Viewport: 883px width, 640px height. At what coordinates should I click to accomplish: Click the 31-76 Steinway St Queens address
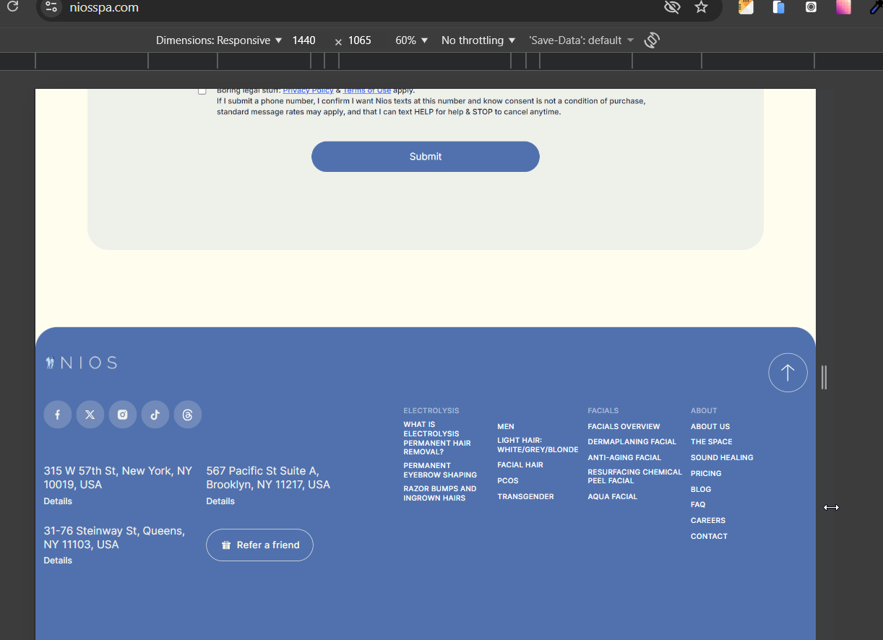tap(114, 537)
